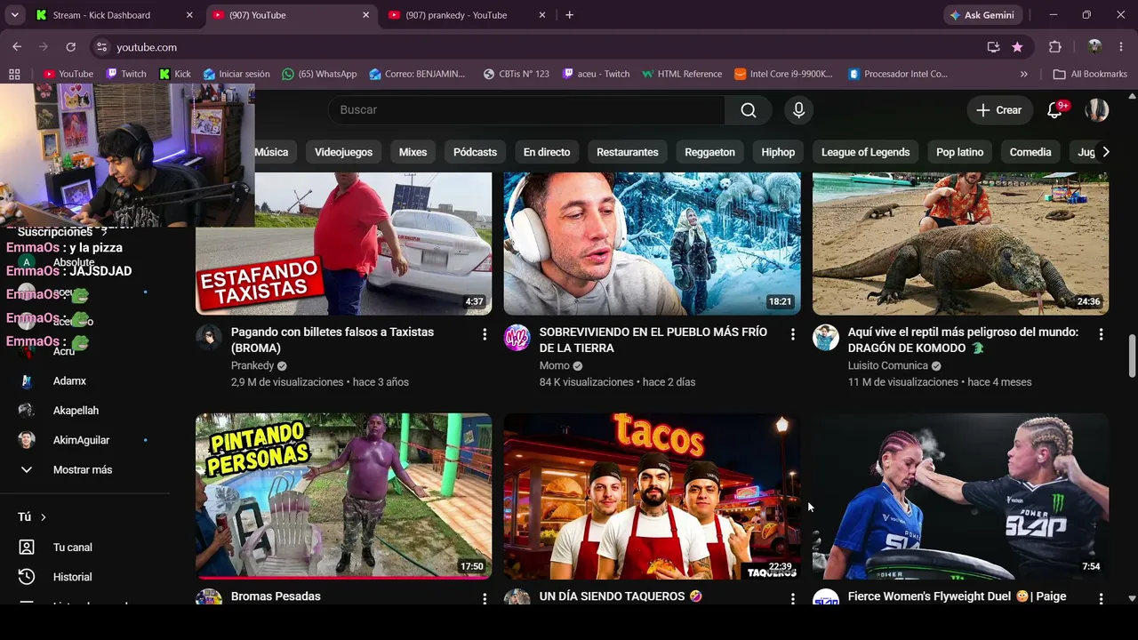Open the 'UN DÍA SIENDO TAQUEROS' video title
Viewport: 1138px width, 640px height.
click(621, 596)
